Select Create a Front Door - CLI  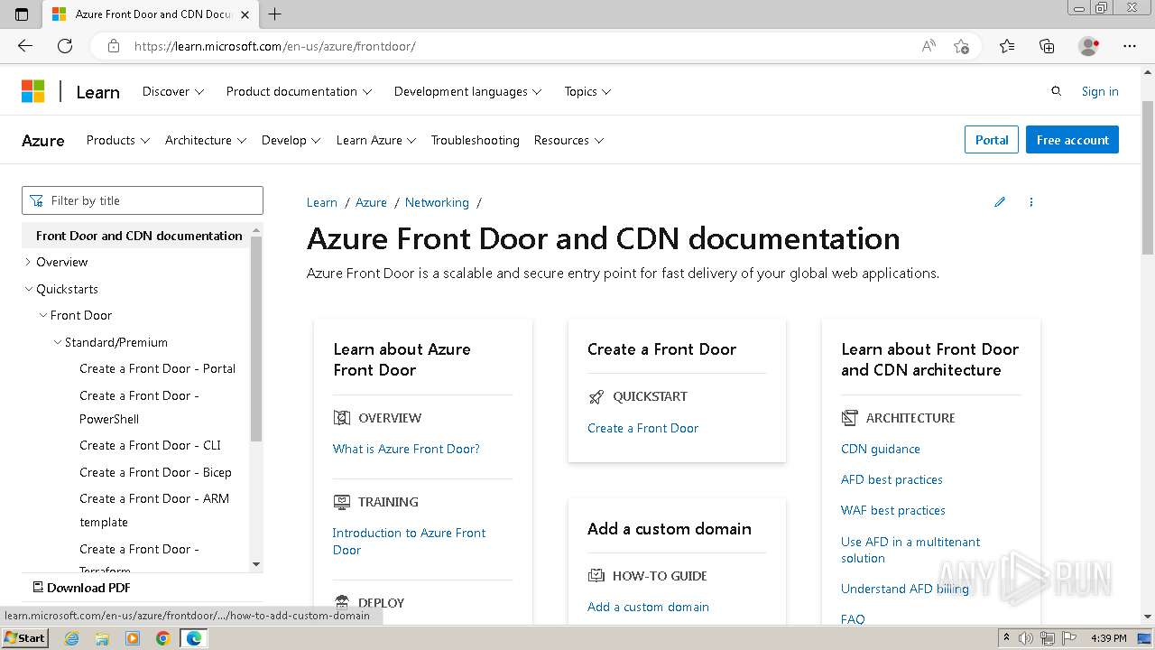[x=150, y=445]
